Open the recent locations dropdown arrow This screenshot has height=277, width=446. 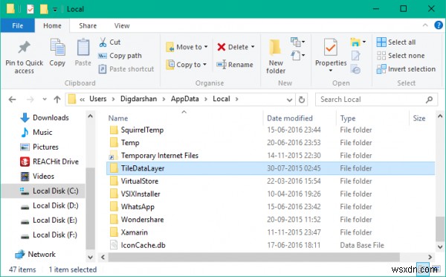click(45, 100)
